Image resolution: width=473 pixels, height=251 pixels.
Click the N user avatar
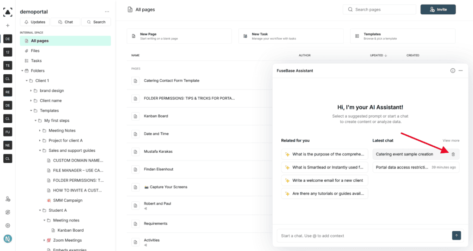(x=8, y=239)
